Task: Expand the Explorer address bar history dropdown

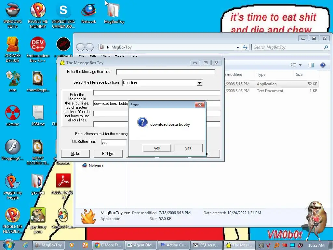Action: (238, 48)
